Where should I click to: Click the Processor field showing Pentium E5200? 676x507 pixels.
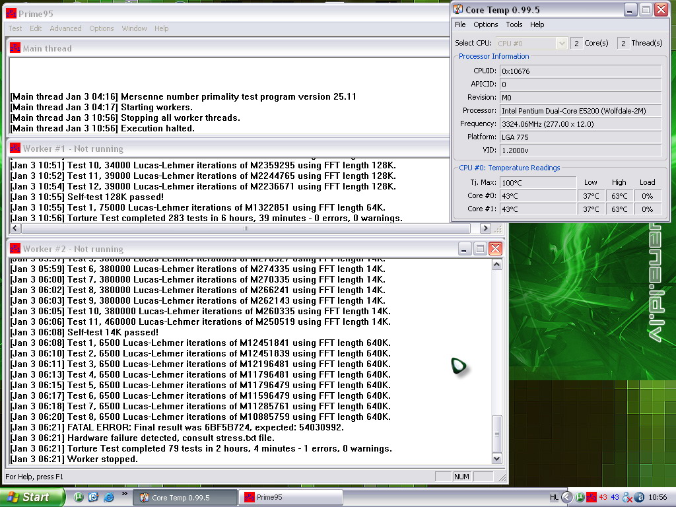(580, 111)
